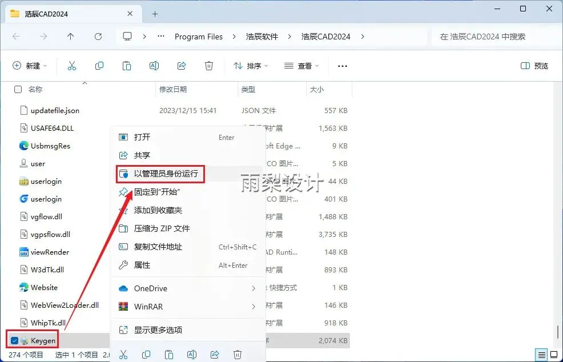Image resolution: width=563 pixels, height=362 pixels.
Task: Click the Paste icon in the top toolbar
Action: pos(127,66)
